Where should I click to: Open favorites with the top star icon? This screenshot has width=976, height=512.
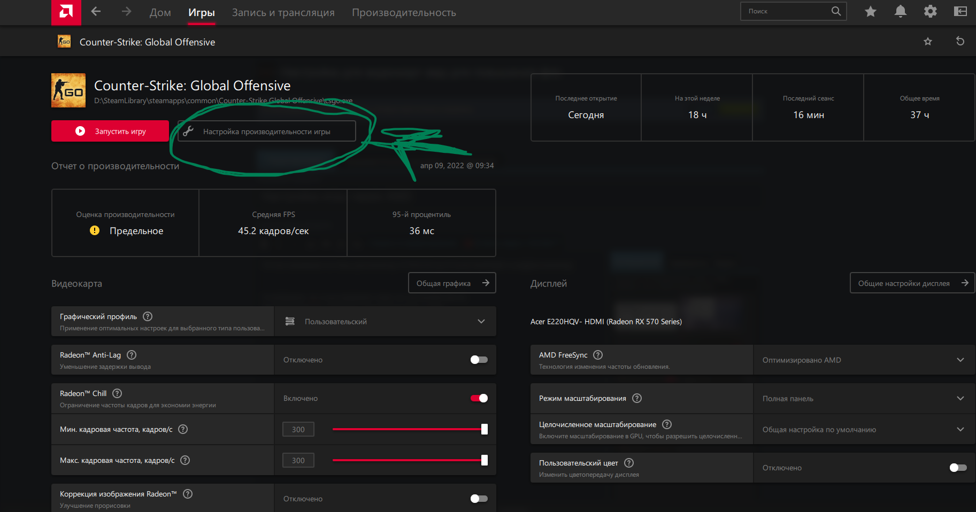pos(871,11)
